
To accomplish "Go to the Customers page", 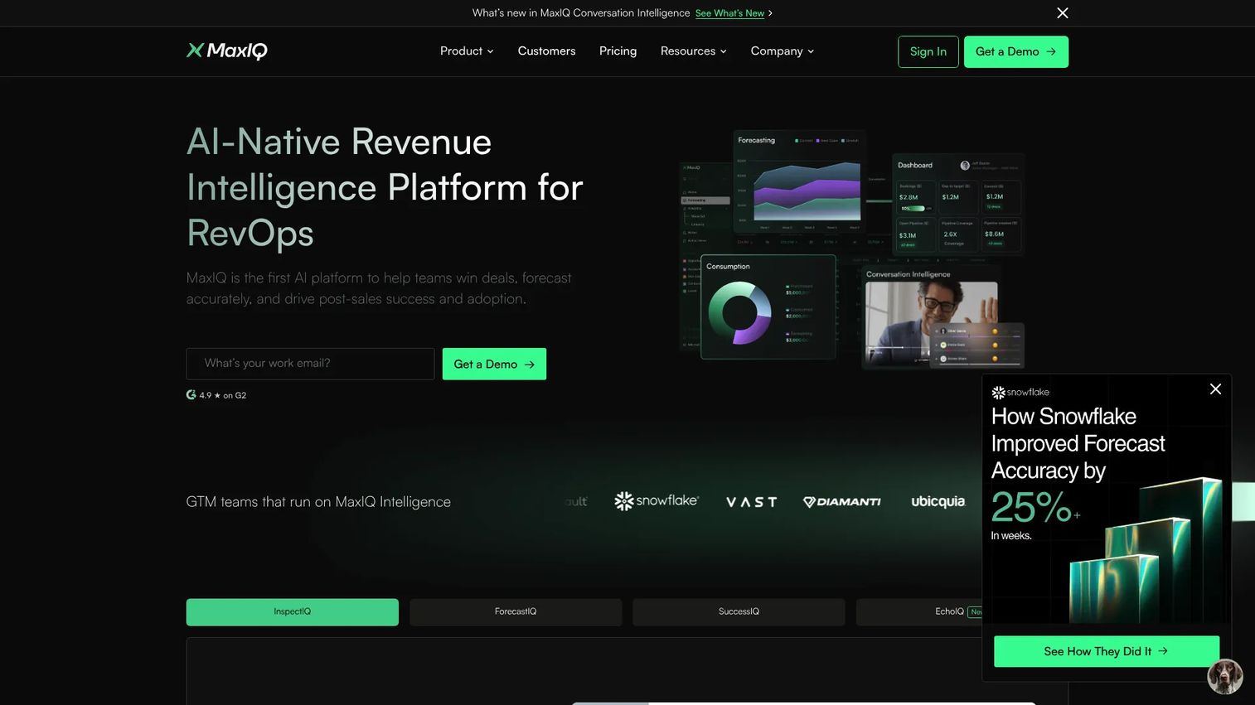I will 546,51.
